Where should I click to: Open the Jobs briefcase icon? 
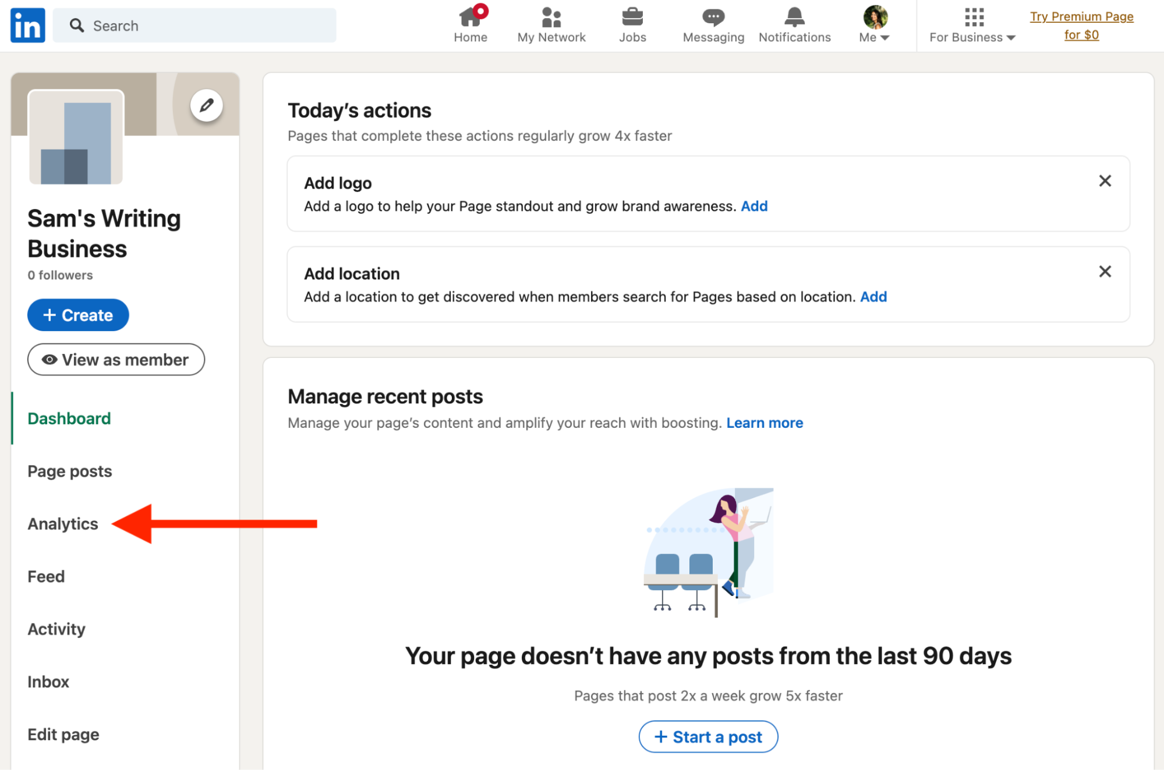632,17
